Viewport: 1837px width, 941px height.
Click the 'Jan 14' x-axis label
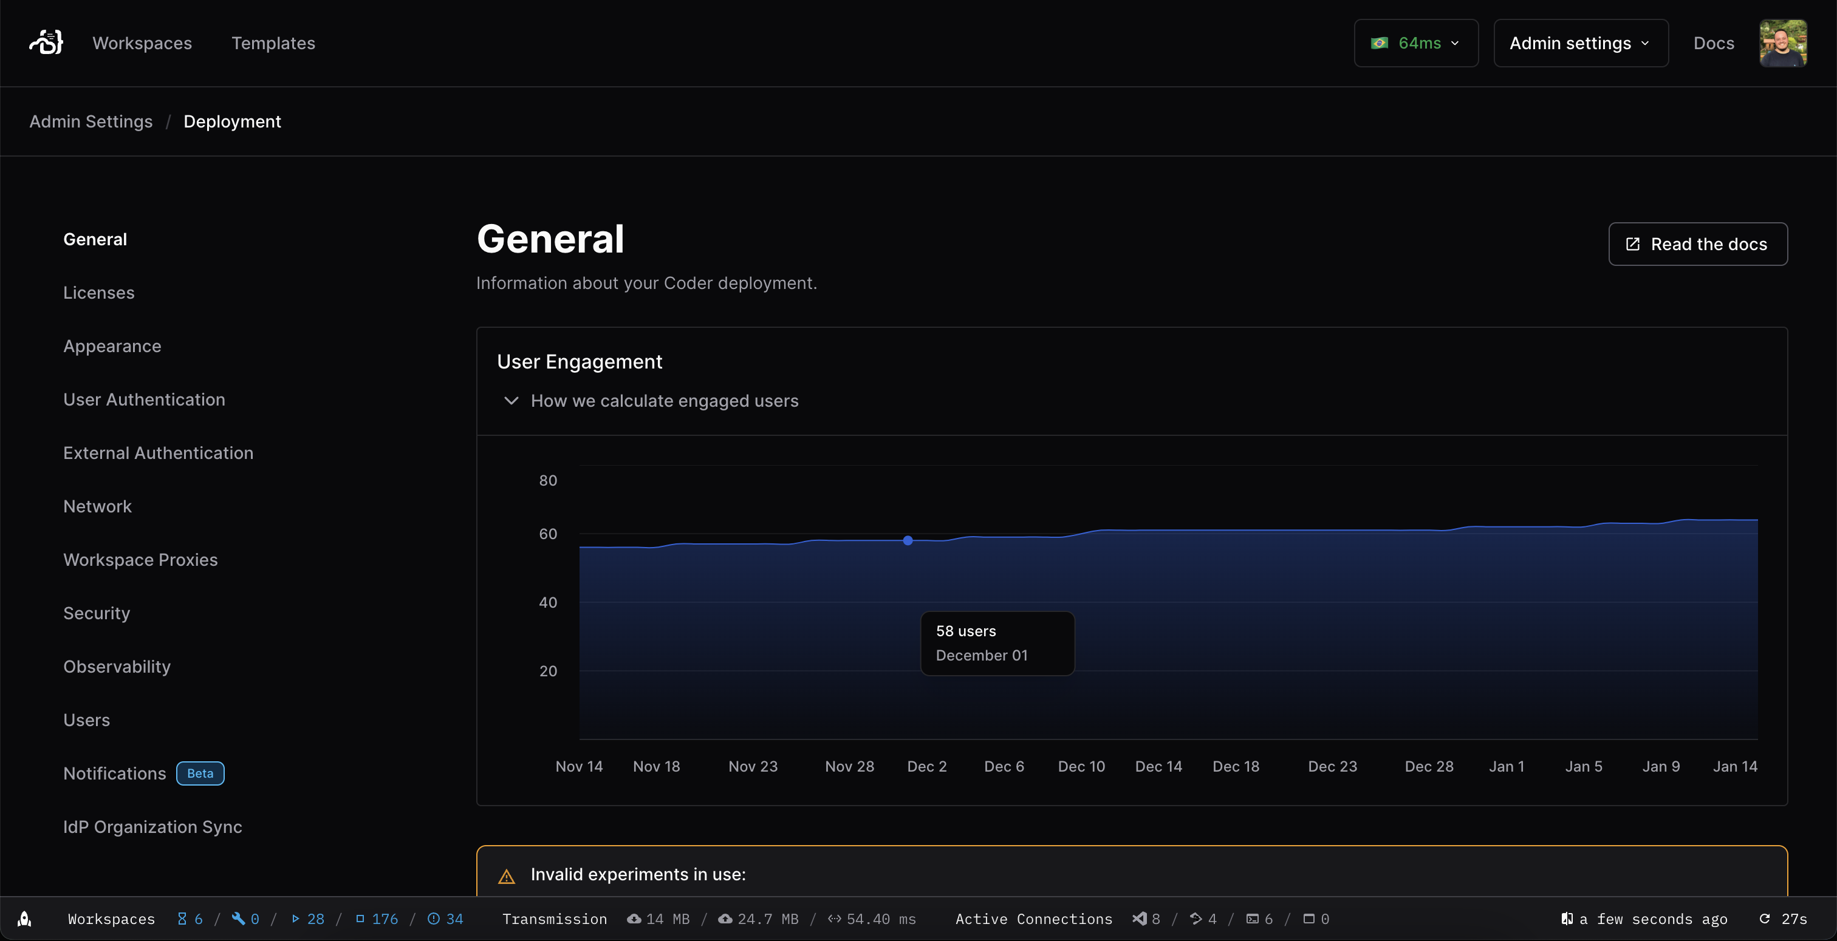point(1735,766)
